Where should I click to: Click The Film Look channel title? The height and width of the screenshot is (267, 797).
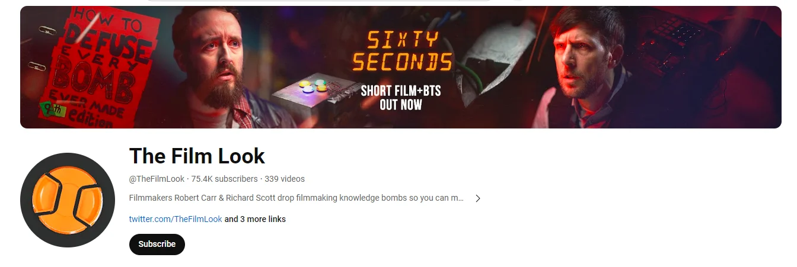(197, 156)
